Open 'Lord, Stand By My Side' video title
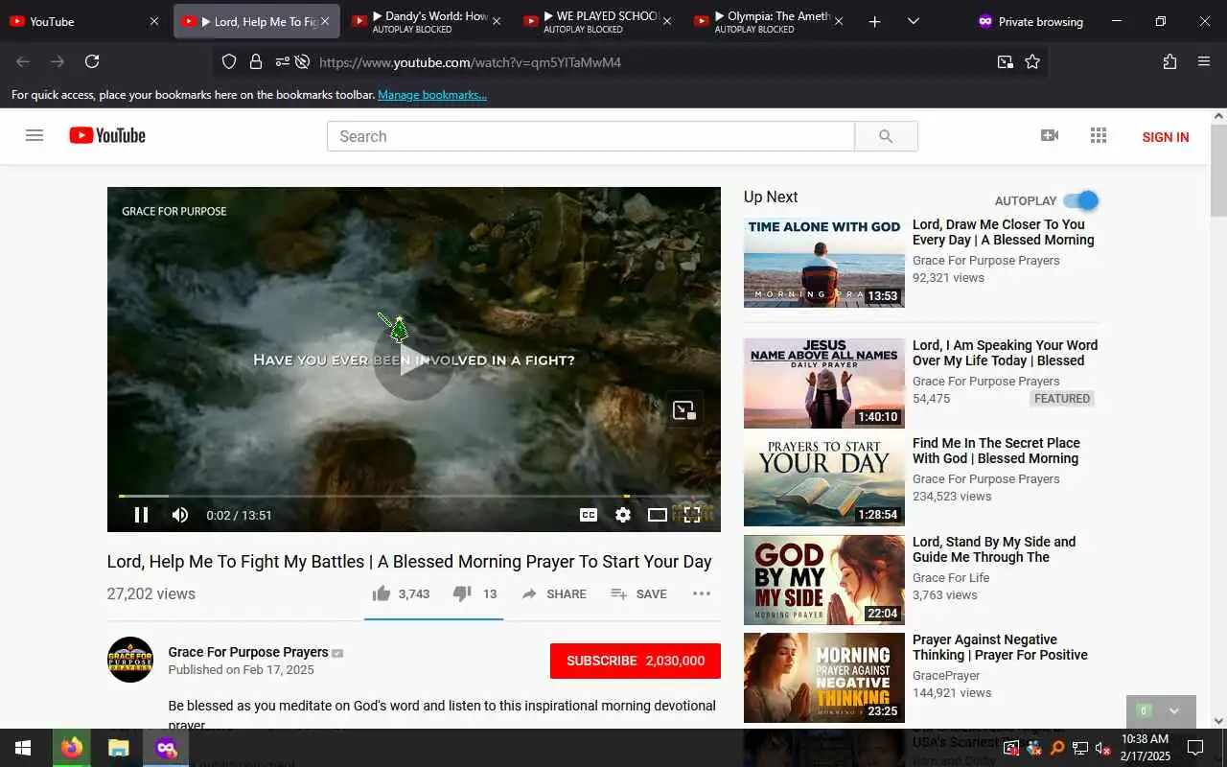Image resolution: width=1227 pixels, height=767 pixels. tap(994, 549)
